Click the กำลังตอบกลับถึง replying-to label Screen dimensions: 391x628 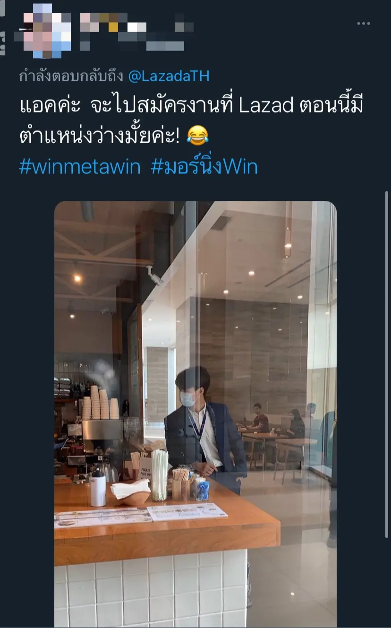click(71, 76)
